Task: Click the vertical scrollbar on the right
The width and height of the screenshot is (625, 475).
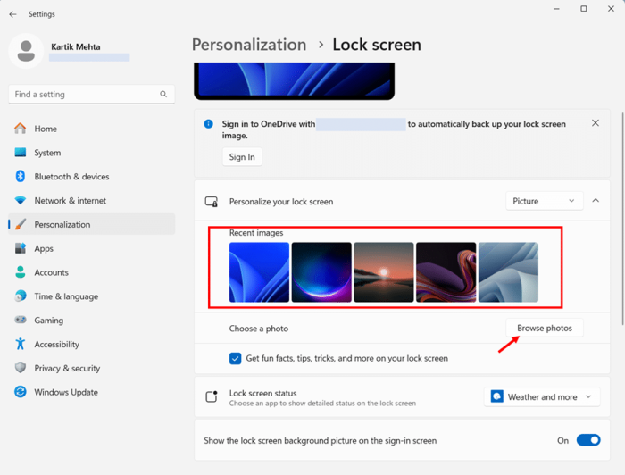Action: point(622,219)
